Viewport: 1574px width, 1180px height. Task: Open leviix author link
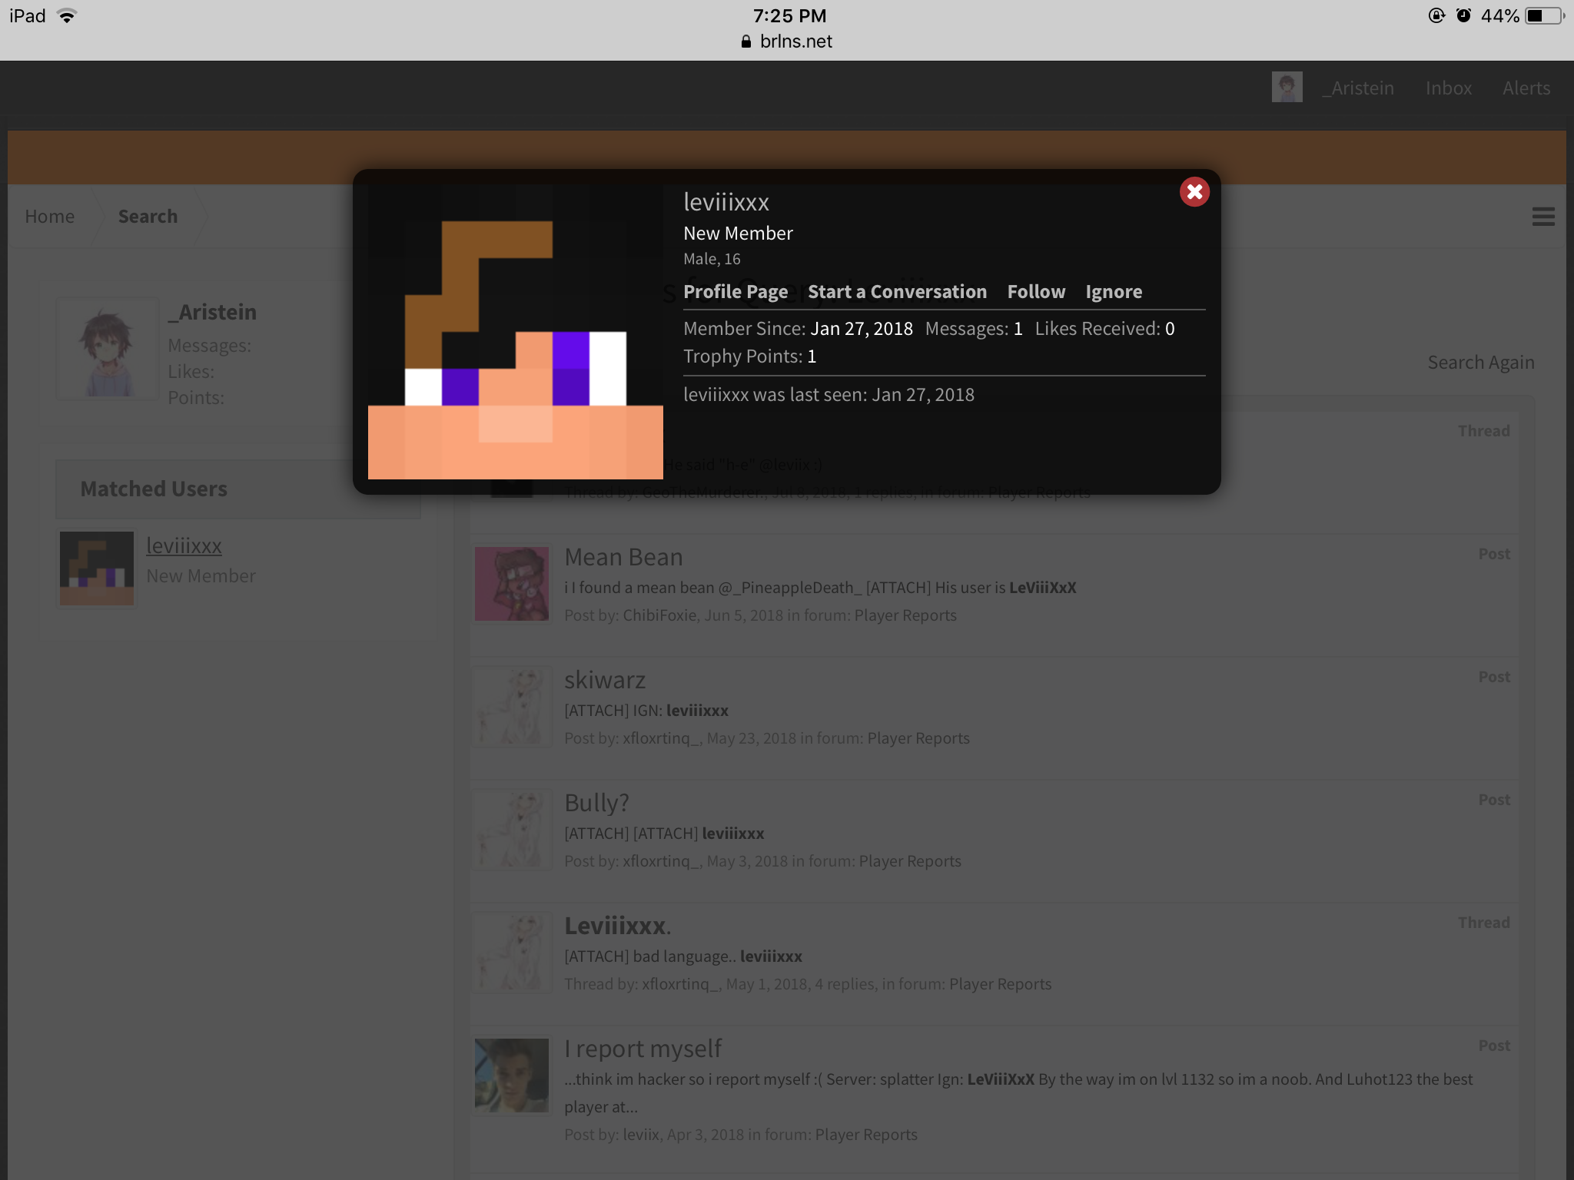641,1135
